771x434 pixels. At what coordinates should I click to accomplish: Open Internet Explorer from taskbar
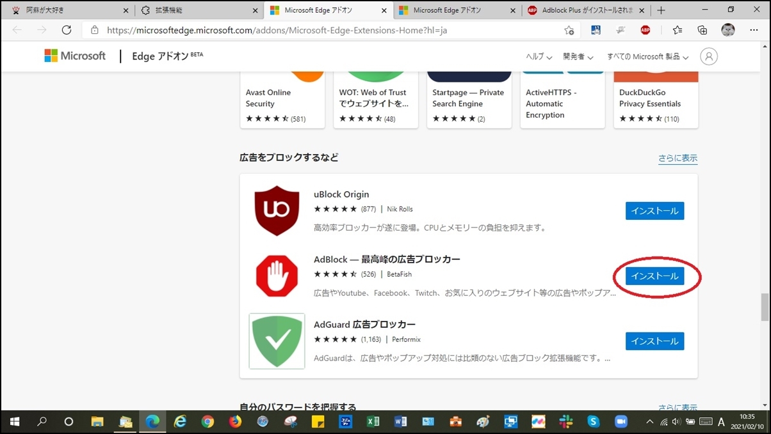coord(180,422)
